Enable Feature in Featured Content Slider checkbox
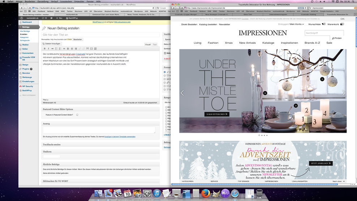 tap(77, 115)
